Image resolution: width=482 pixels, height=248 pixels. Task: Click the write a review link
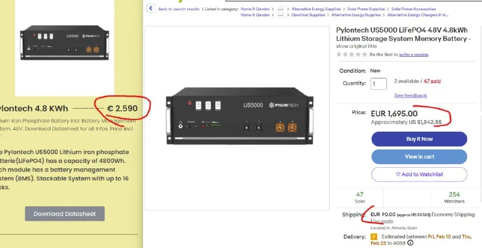coord(414,54)
